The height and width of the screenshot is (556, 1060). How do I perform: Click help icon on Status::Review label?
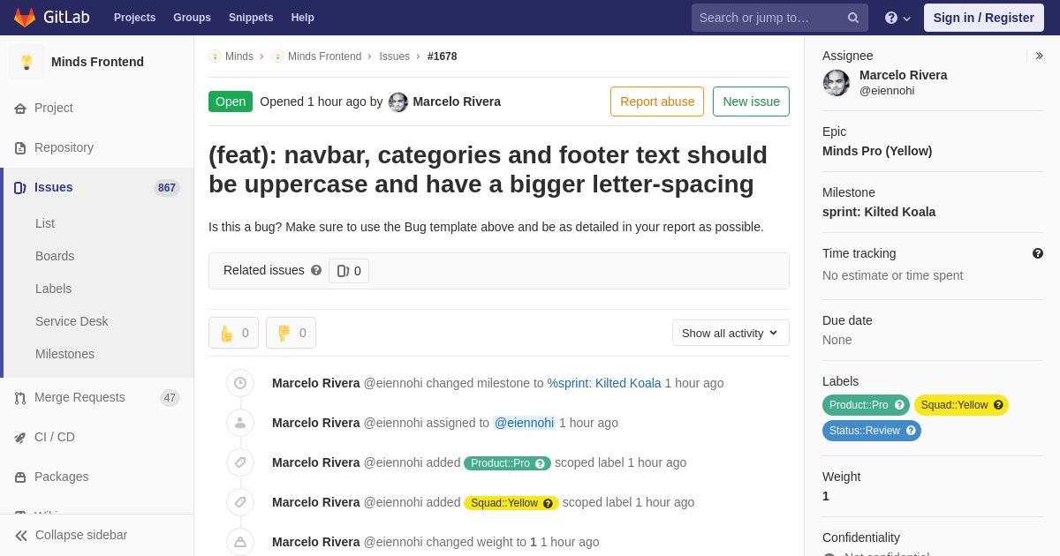[911, 431]
